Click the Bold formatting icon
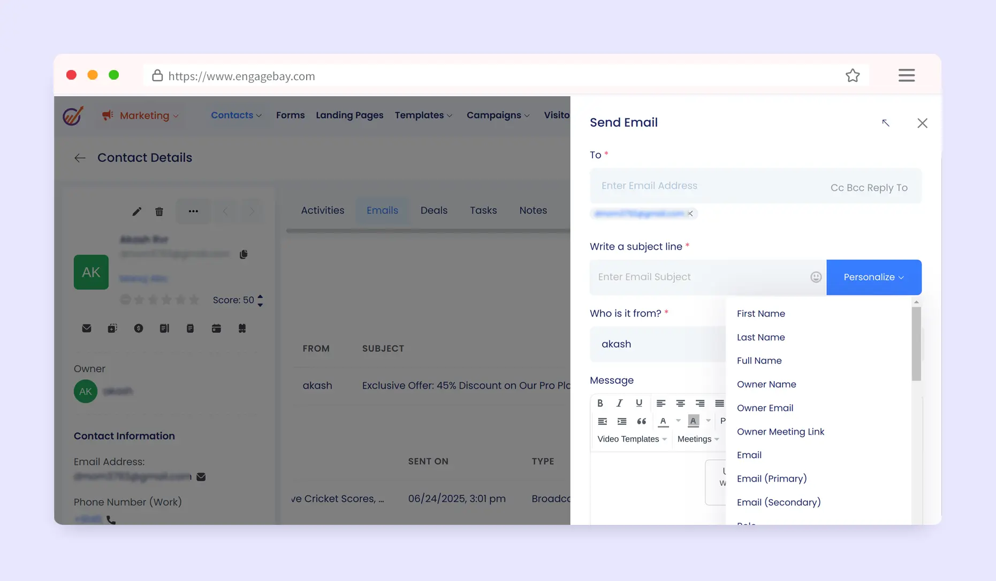The height and width of the screenshot is (581, 996). [600, 403]
